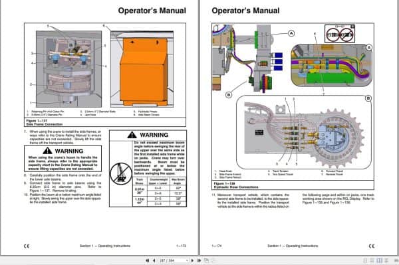Click the sprocket hose connection detail B illustration
This screenshot has height=265, width=399.
tap(304, 132)
